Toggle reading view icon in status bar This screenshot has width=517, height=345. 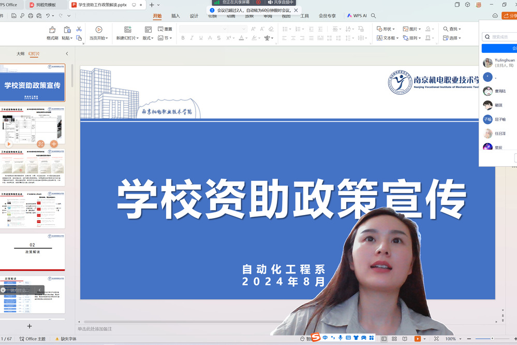(405, 339)
